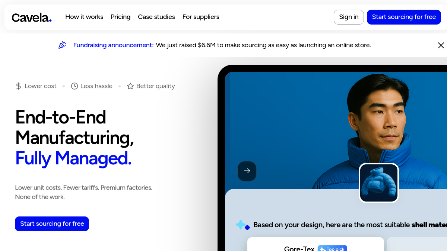Go to Case studies
The height and width of the screenshot is (251, 447).
(x=156, y=17)
